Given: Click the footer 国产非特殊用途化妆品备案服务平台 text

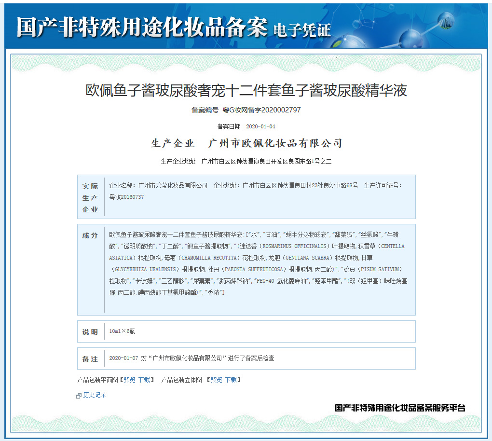Looking at the screenshot, I should point(400,408).
